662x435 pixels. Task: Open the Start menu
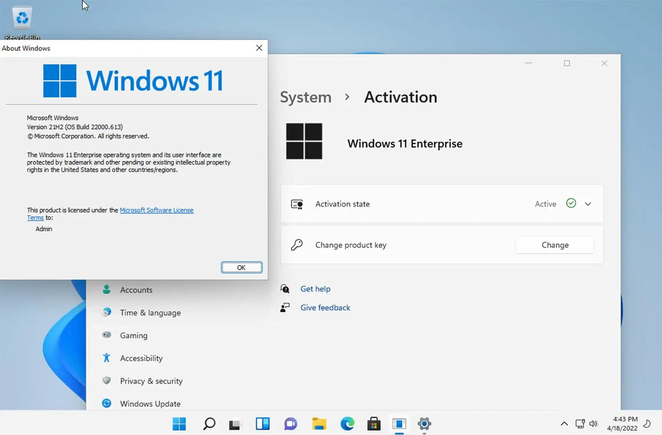[179, 424]
